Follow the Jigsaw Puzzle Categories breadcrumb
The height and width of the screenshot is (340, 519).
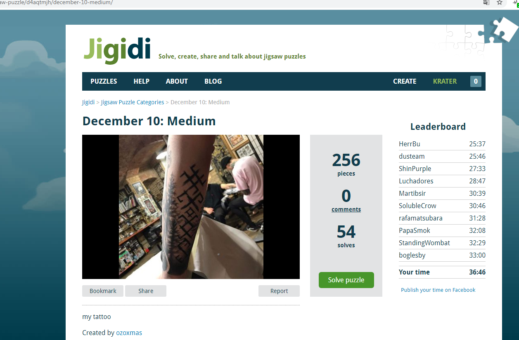point(133,102)
